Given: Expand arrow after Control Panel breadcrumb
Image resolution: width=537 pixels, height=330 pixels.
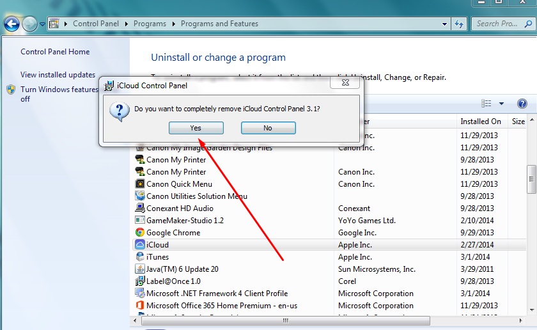Looking at the screenshot, I should pyautogui.click(x=127, y=24).
